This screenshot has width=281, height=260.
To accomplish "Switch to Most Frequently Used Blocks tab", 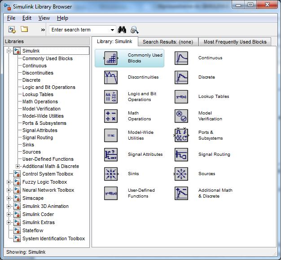I will pos(235,42).
